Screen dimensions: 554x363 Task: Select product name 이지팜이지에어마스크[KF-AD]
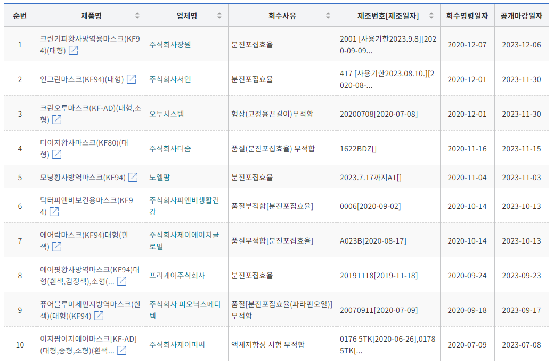point(88,345)
